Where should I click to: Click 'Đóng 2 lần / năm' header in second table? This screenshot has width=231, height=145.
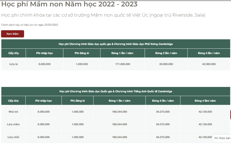click(163, 101)
